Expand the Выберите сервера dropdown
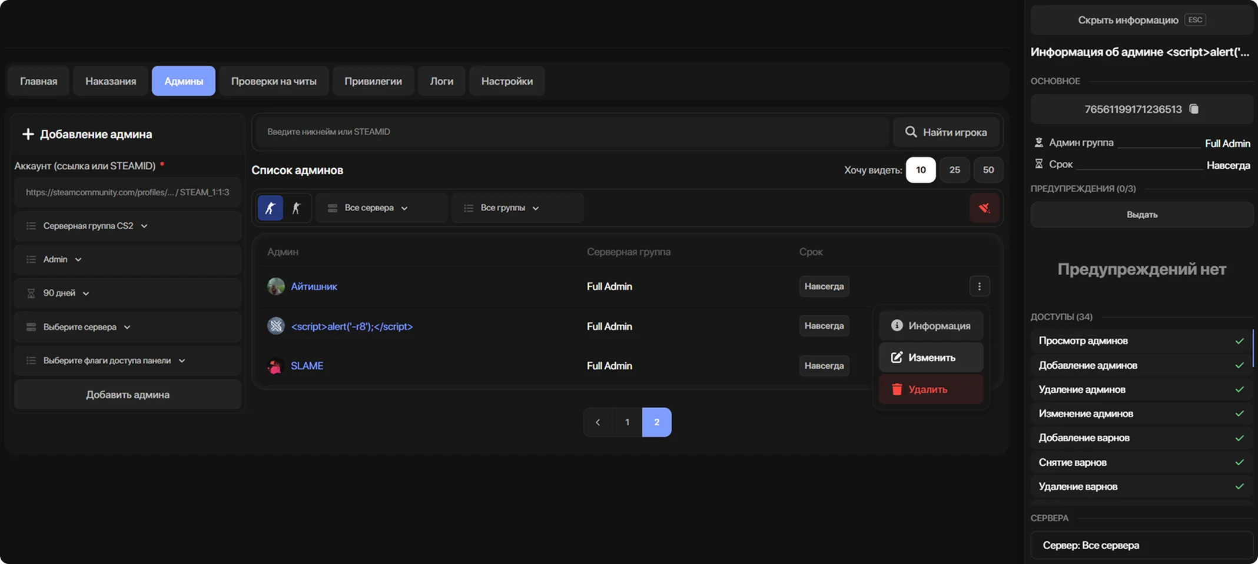The image size is (1258, 564). coord(128,327)
